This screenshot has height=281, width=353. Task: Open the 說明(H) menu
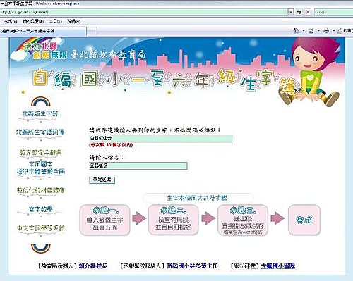coord(73,22)
